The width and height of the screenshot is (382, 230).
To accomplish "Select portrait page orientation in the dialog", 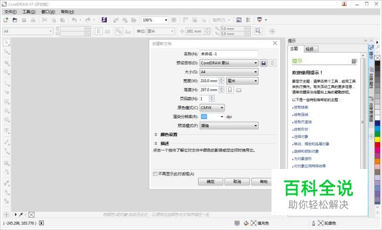I will coord(230,90).
